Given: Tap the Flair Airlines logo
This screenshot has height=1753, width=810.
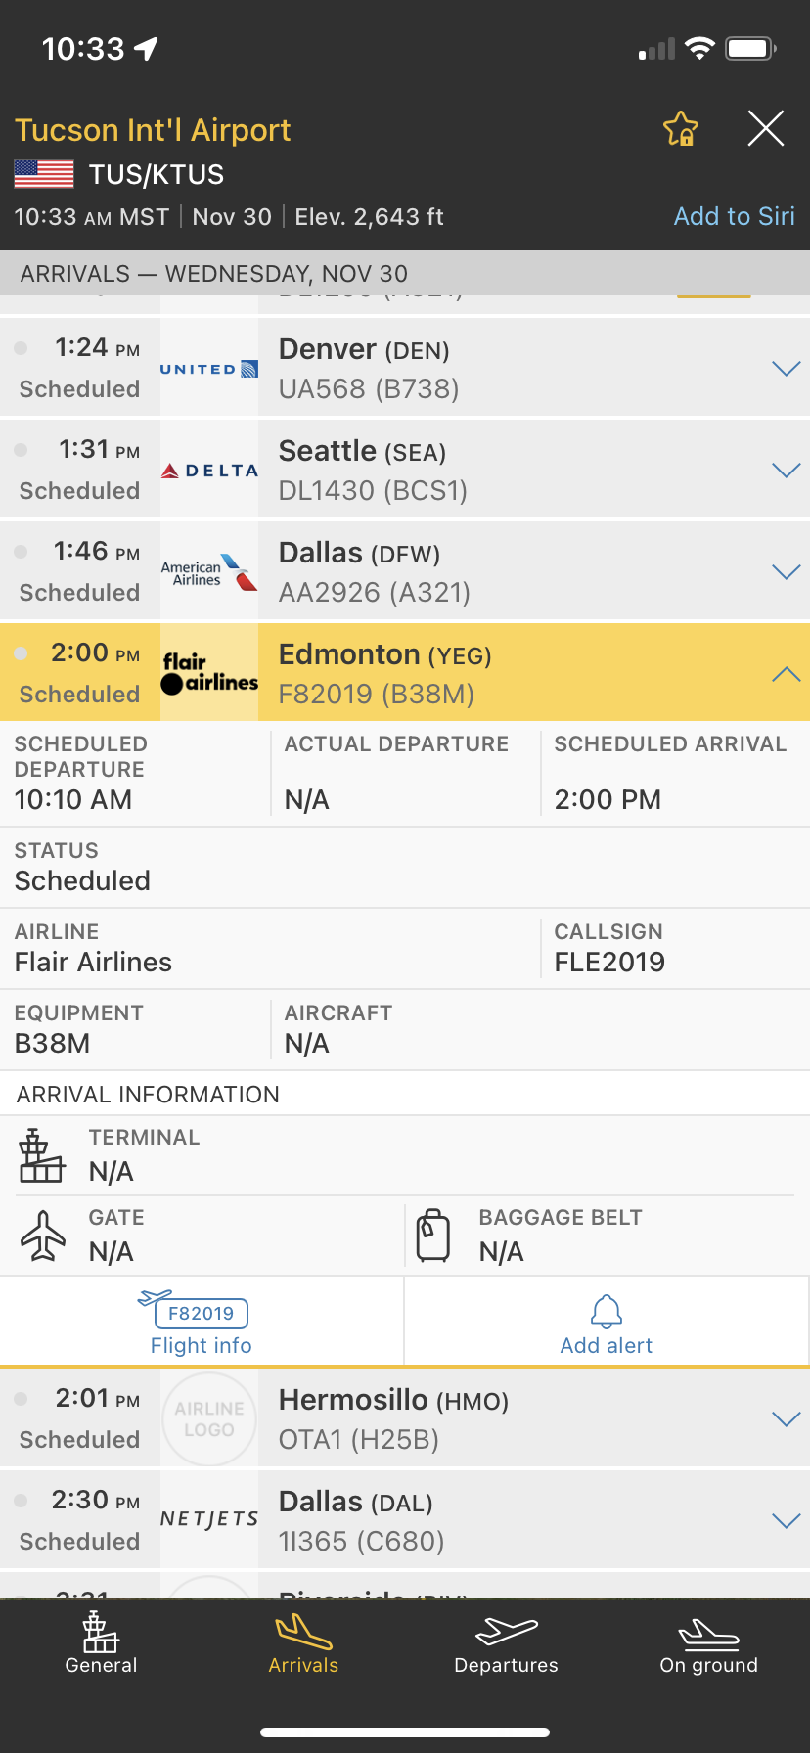Looking at the screenshot, I should pos(209,673).
